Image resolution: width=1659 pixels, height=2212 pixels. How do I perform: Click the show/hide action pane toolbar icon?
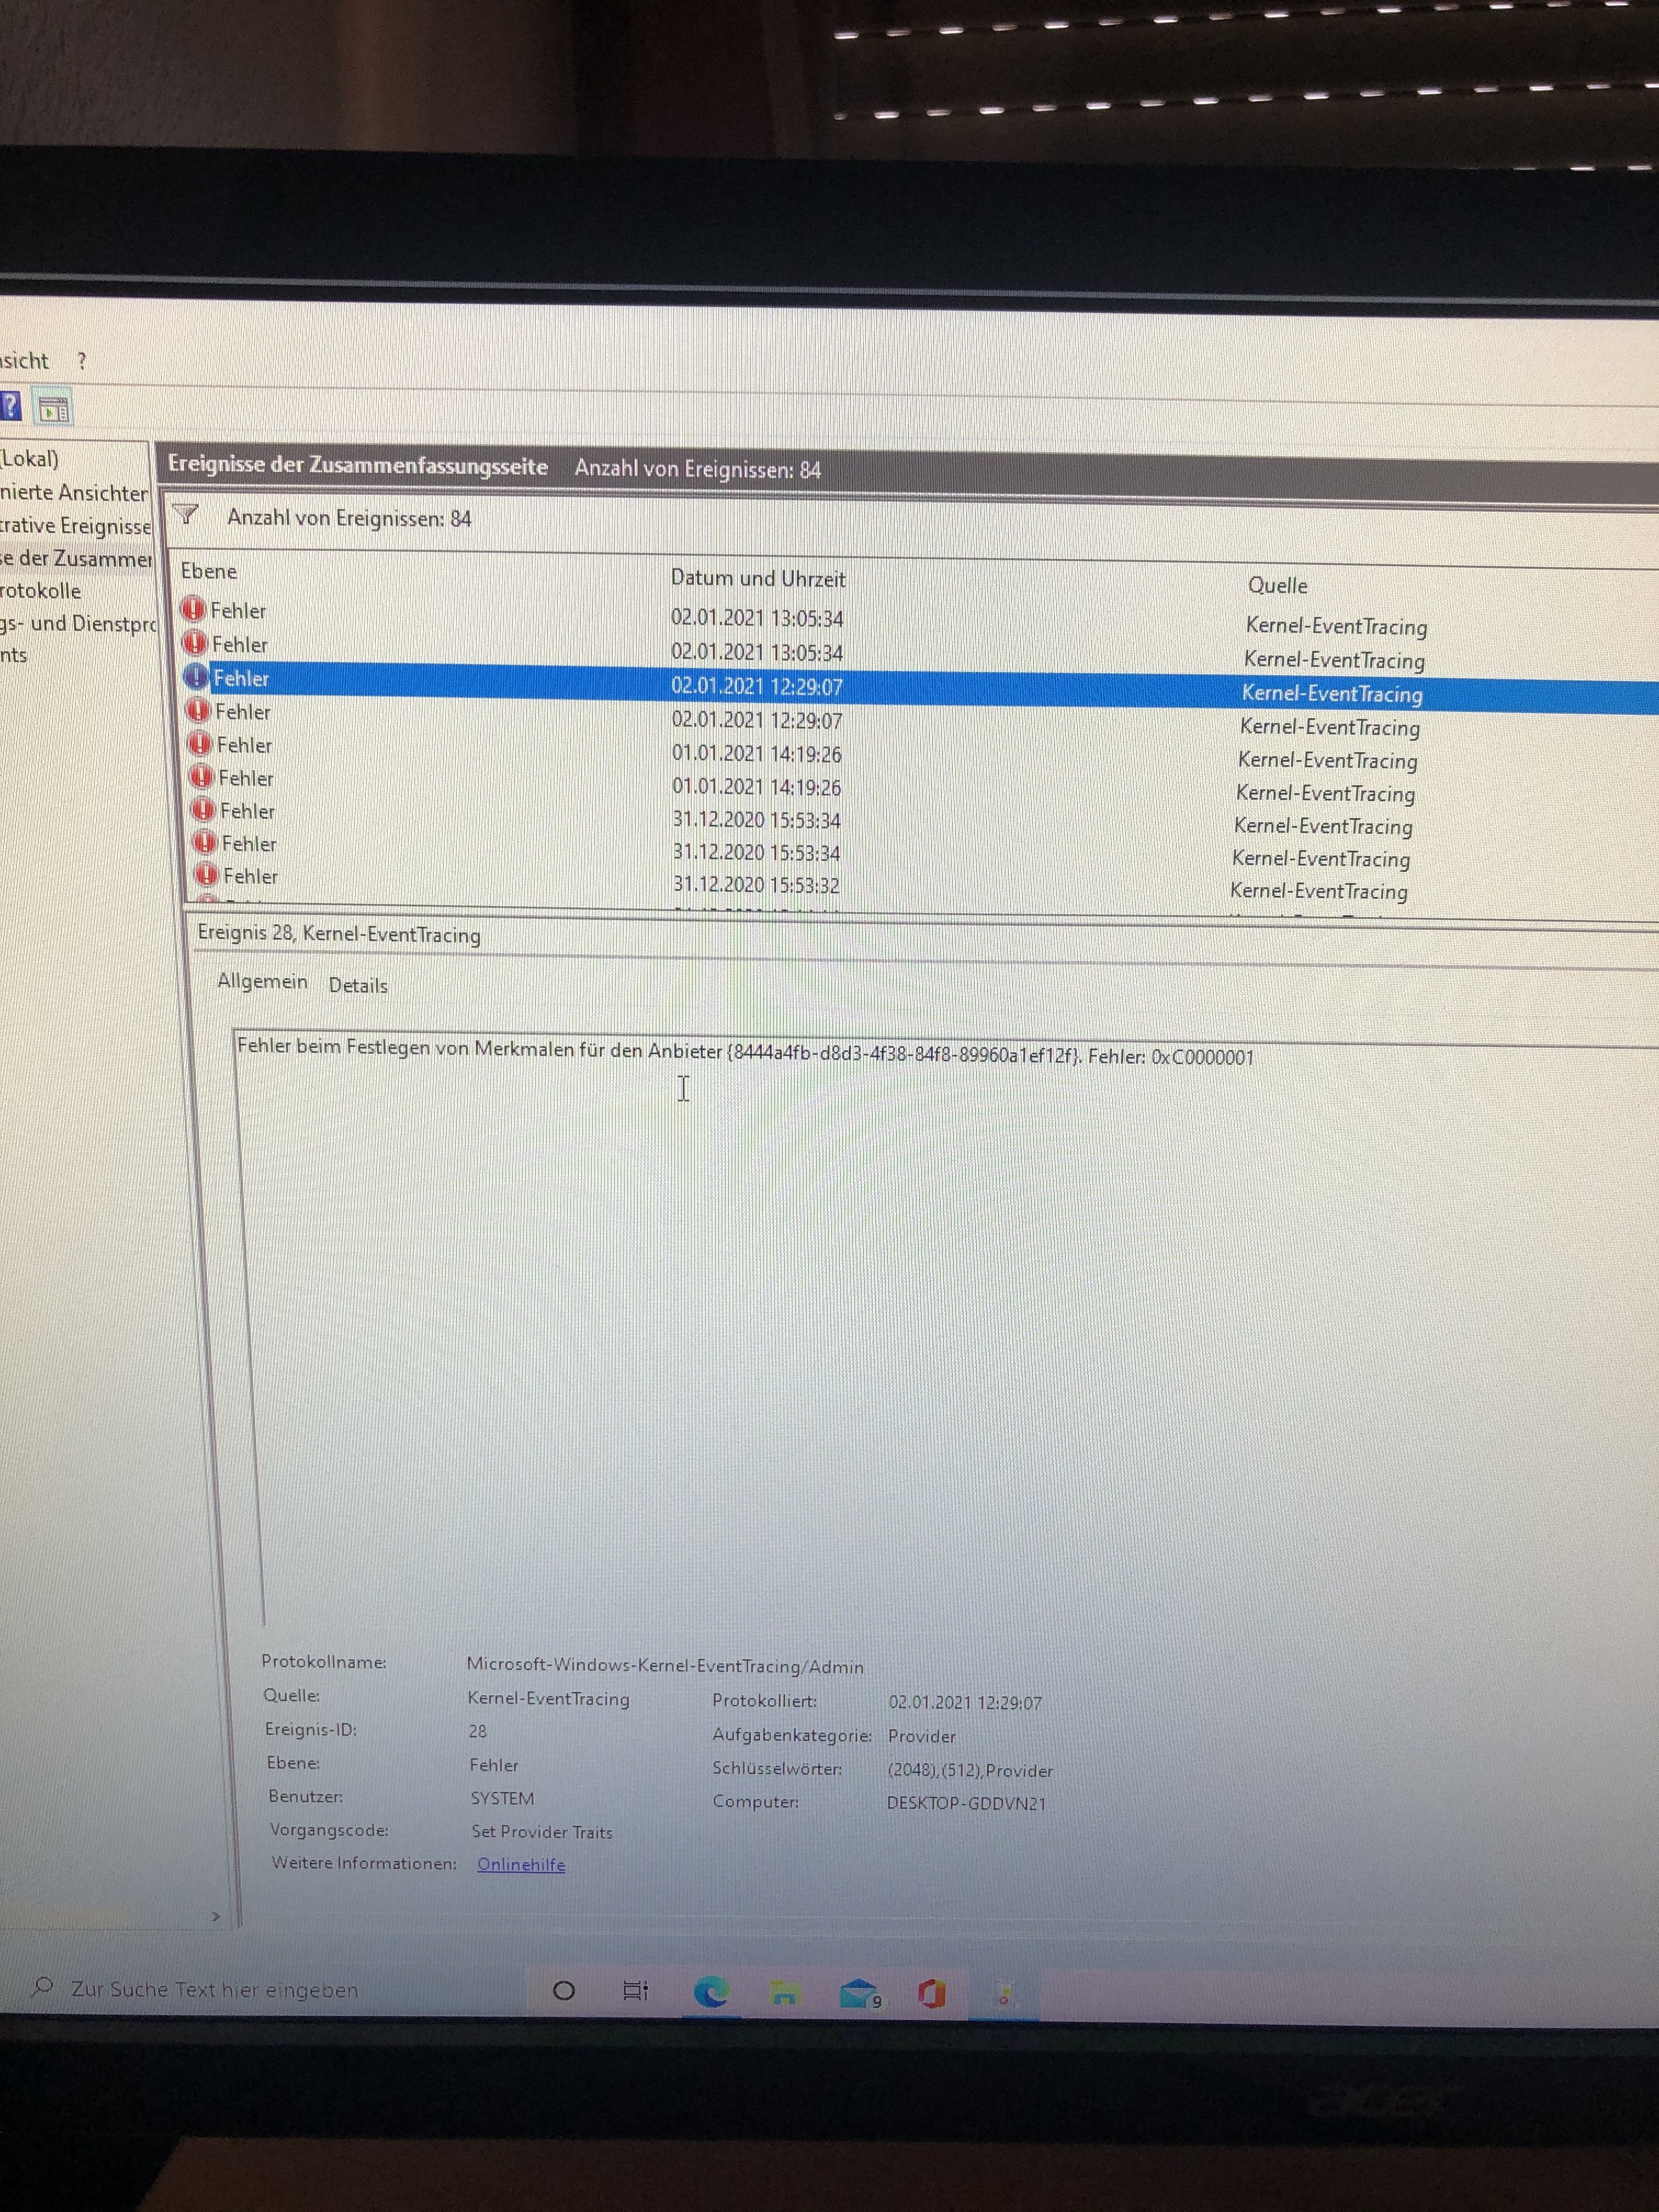point(53,408)
